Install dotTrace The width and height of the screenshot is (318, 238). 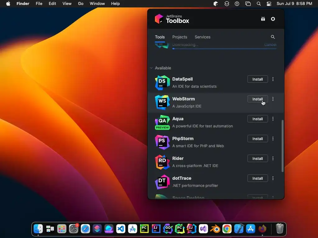coord(257,178)
